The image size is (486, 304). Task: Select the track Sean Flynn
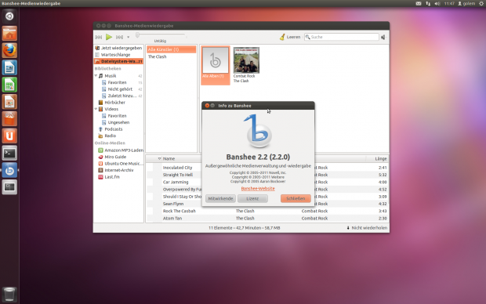(173, 204)
